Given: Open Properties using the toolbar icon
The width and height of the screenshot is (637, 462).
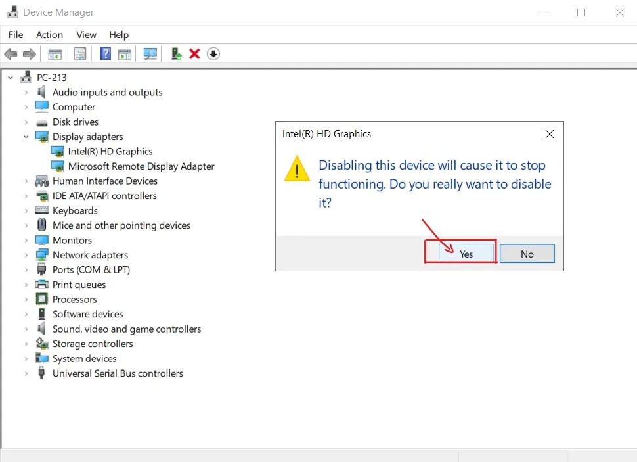Looking at the screenshot, I should pyautogui.click(x=79, y=53).
